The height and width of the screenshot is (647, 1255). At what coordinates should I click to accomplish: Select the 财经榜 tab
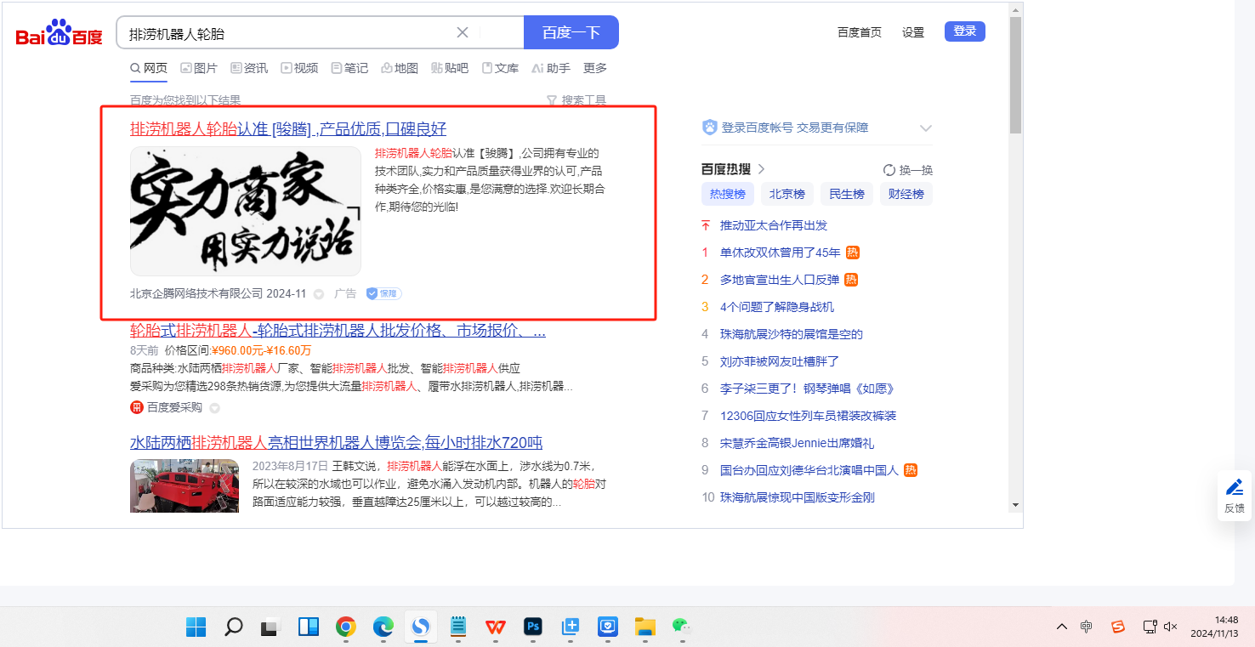pos(906,194)
